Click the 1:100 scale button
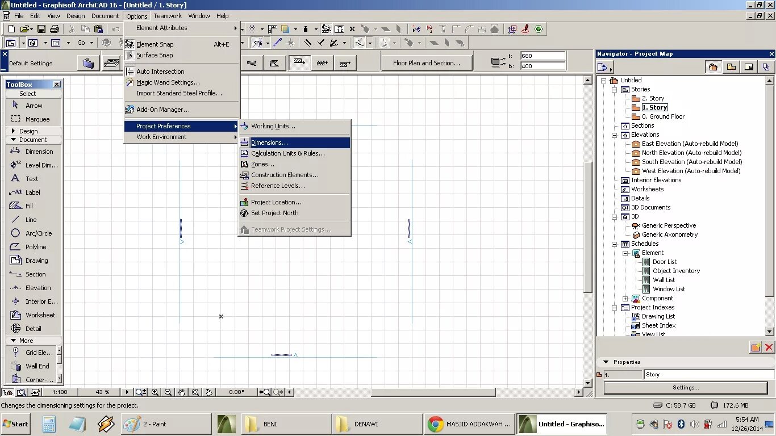The width and height of the screenshot is (776, 436). pos(60,392)
